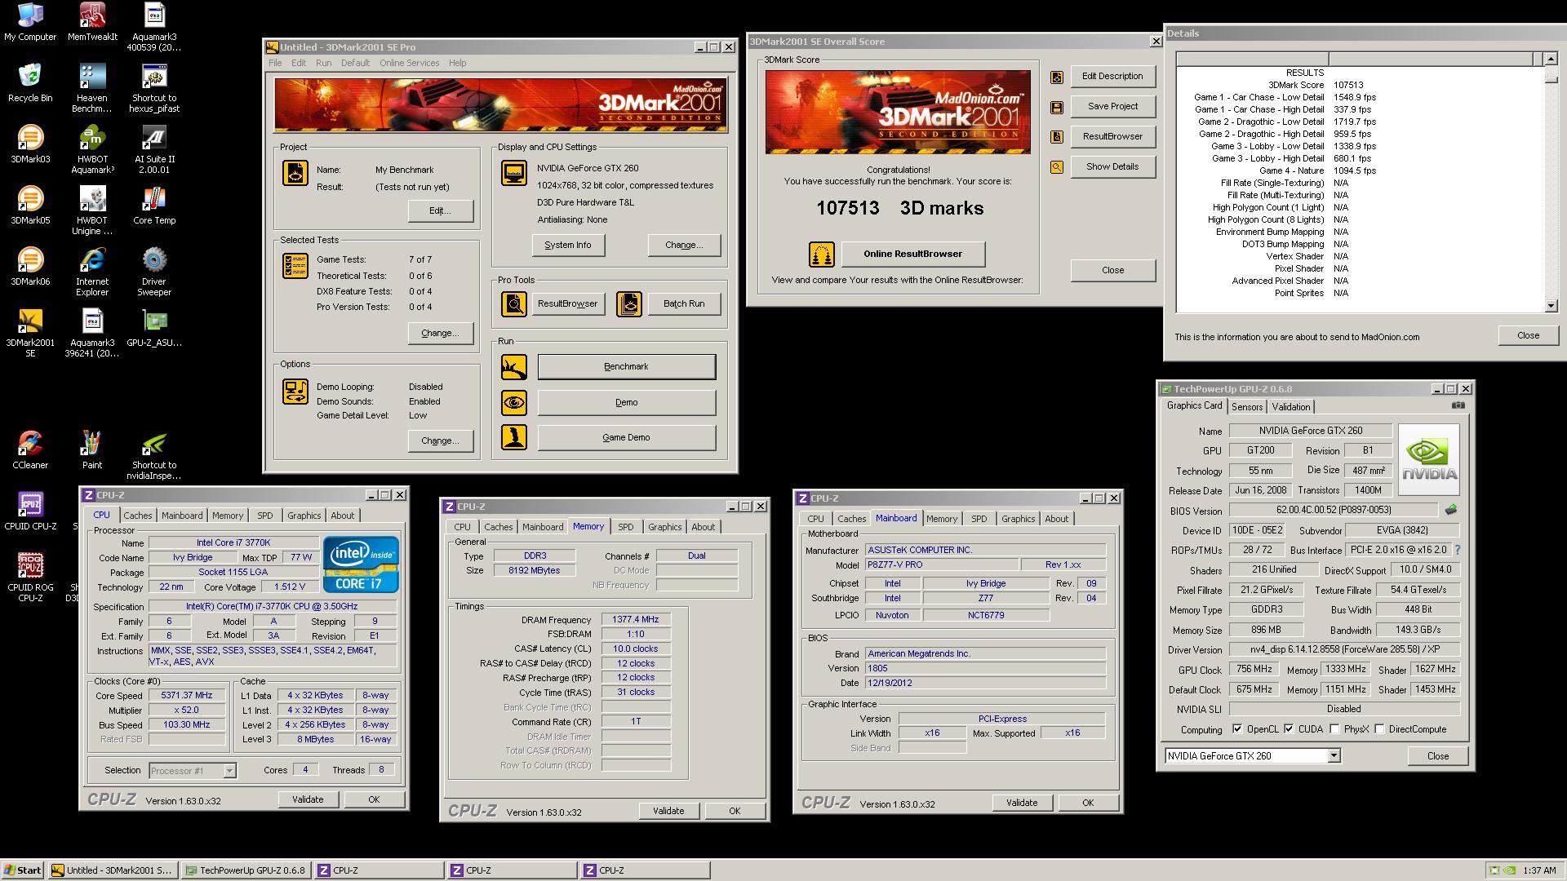Click the GPU-Z BIOS save chip icon

pos(1450,510)
